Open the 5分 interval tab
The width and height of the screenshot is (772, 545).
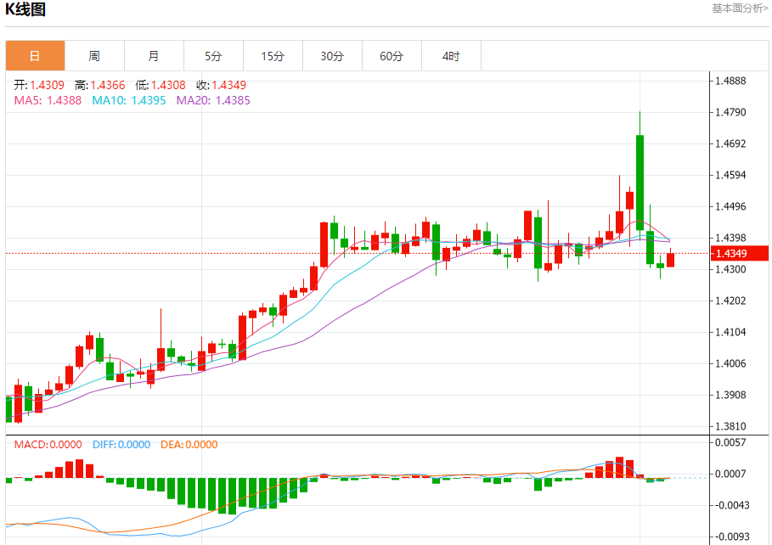tap(213, 56)
